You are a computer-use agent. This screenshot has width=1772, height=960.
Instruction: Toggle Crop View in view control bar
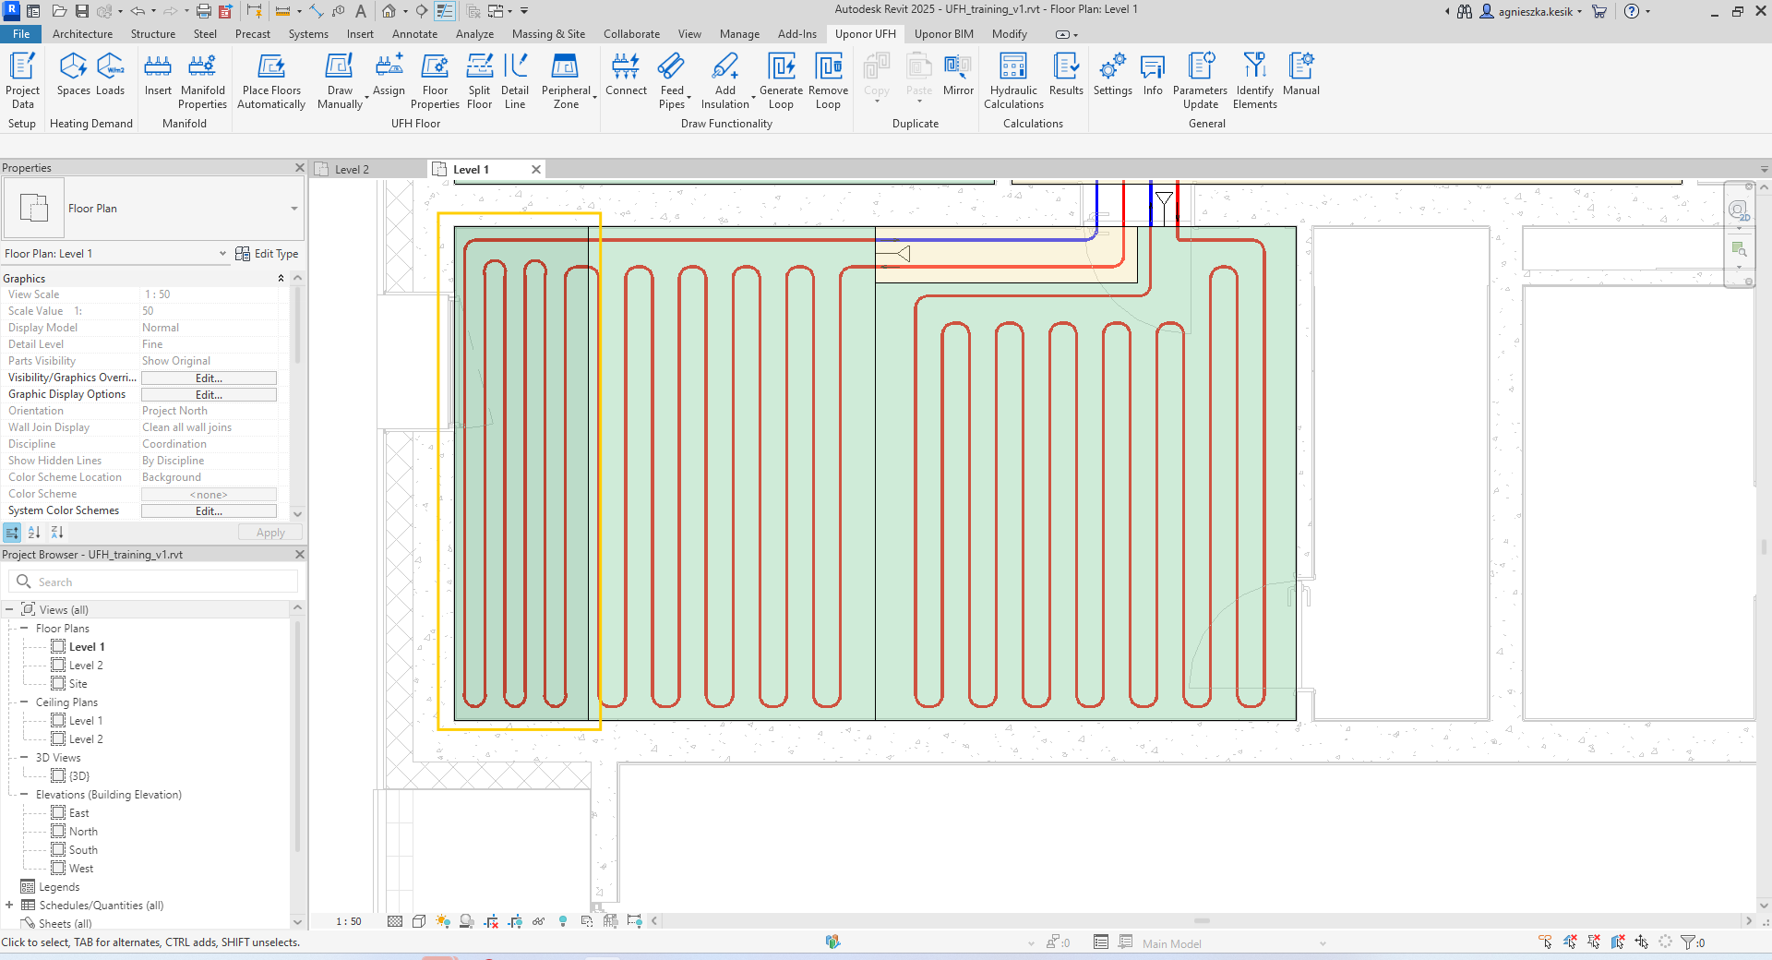pyautogui.click(x=491, y=921)
